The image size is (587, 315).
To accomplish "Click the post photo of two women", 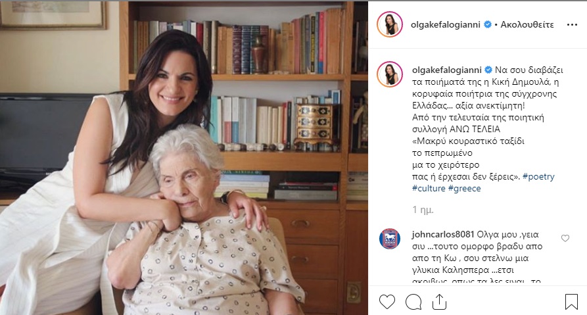I will coord(184,158).
